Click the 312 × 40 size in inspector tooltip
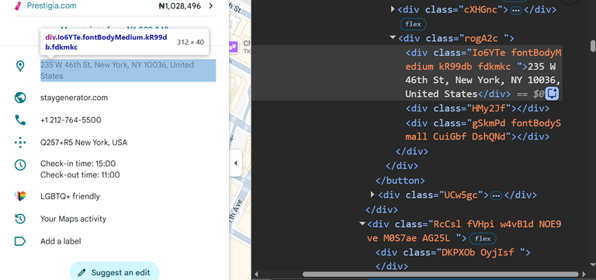Image resolution: width=596 pixels, height=280 pixels. point(190,42)
